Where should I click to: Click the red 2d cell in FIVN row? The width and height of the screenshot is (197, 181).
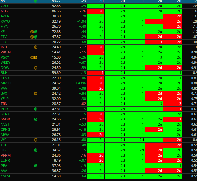[172, 26]
